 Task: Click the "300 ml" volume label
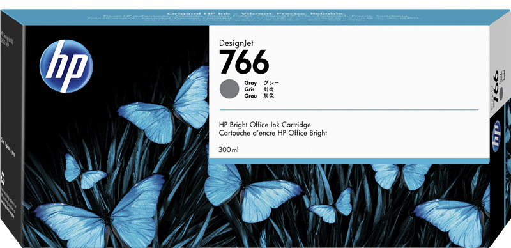pos(229,150)
